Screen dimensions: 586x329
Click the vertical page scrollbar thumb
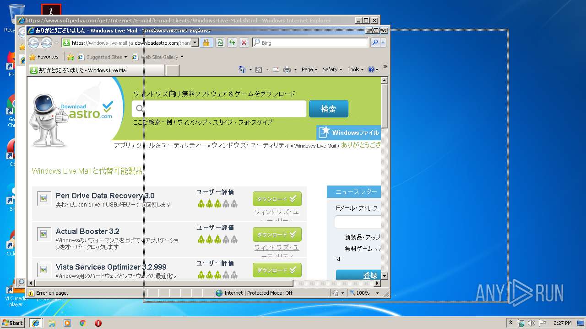[x=385, y=106]
